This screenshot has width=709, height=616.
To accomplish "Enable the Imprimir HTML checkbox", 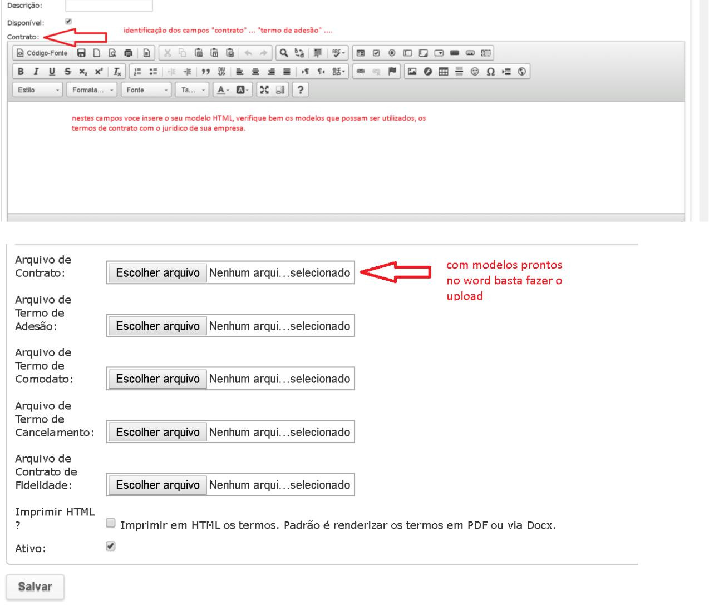I will click(111, 523).
